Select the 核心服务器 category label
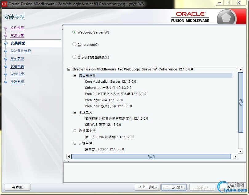Image resolution: width=249 pixels, height=195 pixels. (x=87, y=76)
